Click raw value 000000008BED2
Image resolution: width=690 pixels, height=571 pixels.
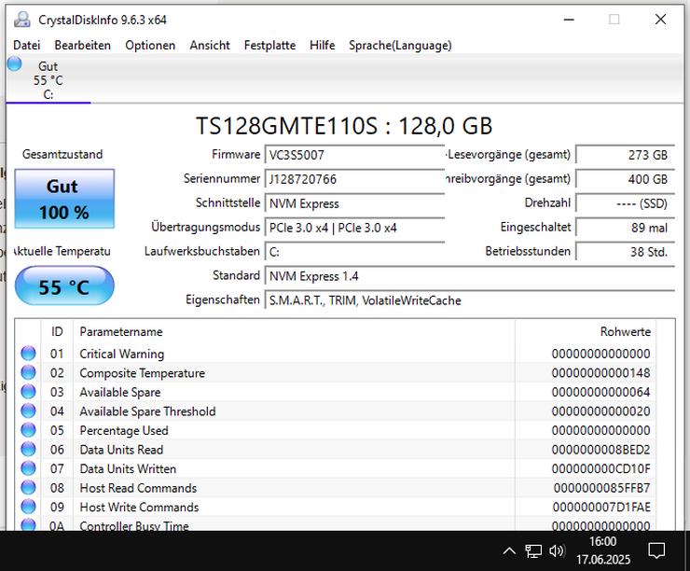click(x=601, y=450)
